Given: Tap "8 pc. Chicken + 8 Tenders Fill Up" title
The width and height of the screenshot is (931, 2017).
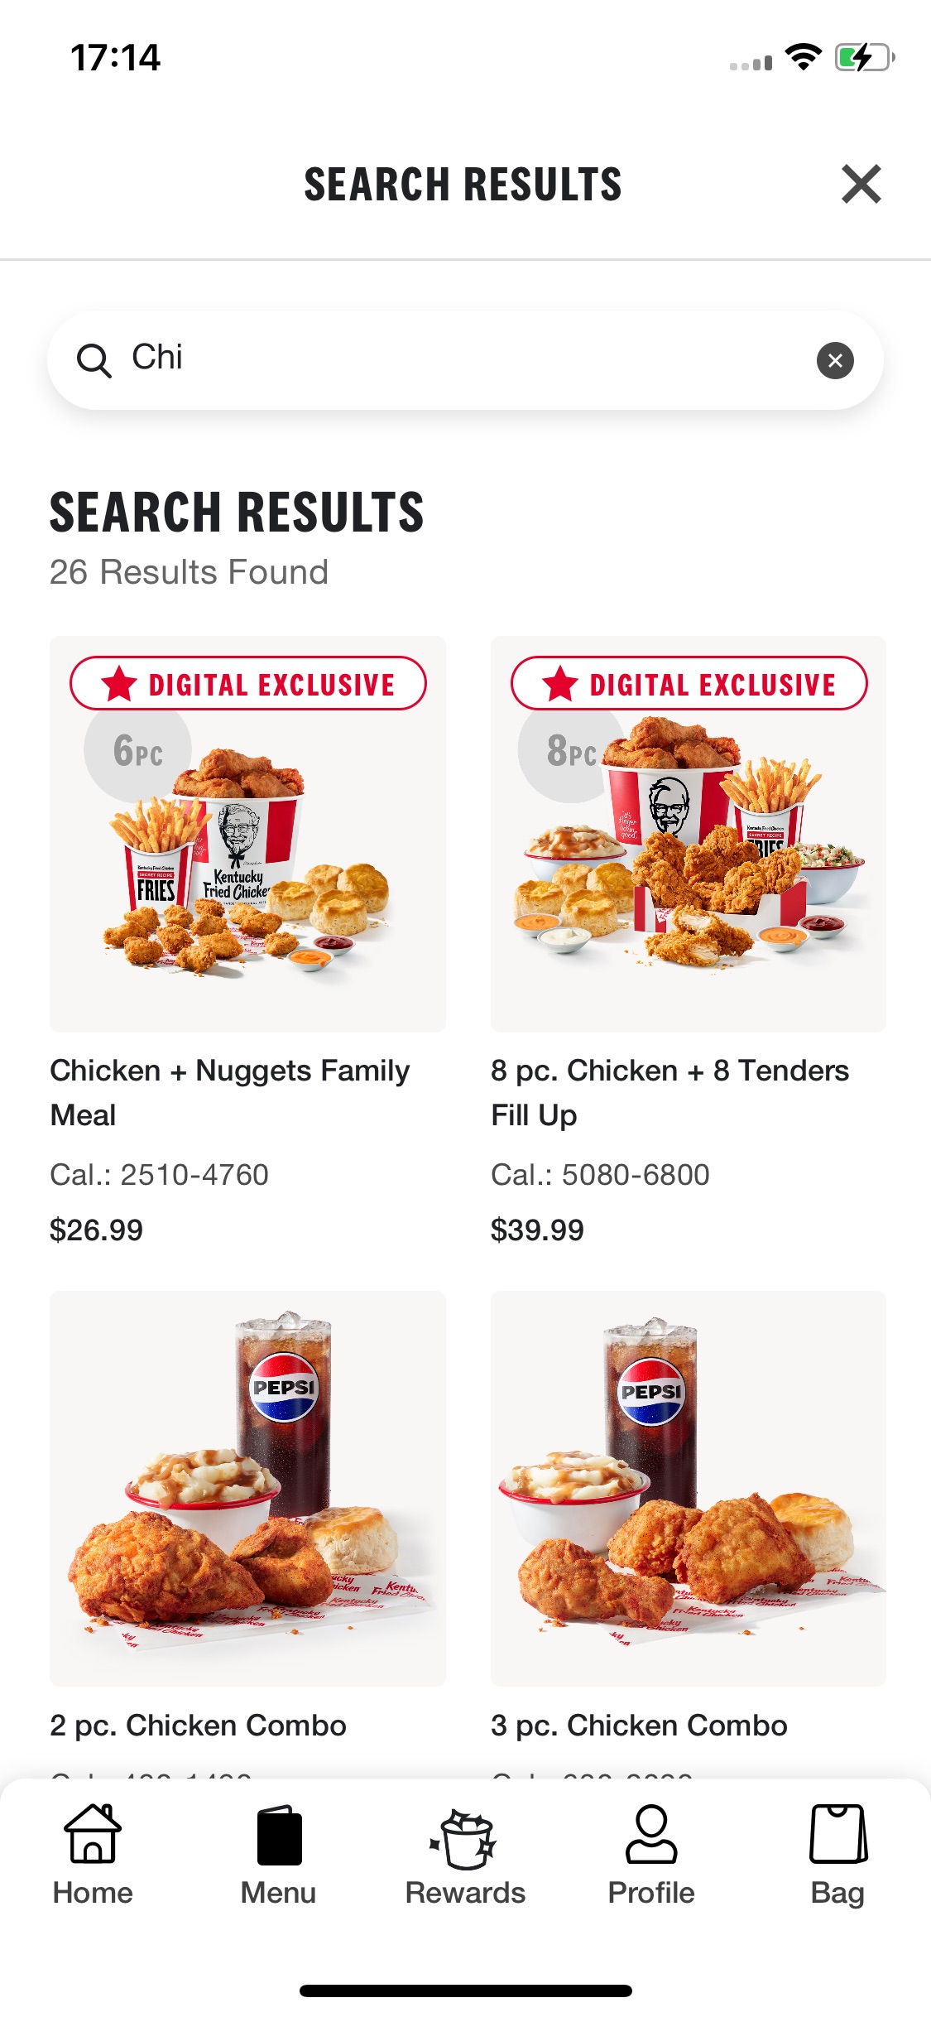Looking at the screenshot, I should [669, 1092].
